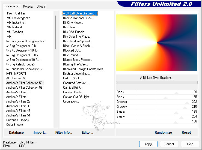Select Bits Over The Place... filter
The width and height of the screenshot is (202, 150).
click(77, 37)
